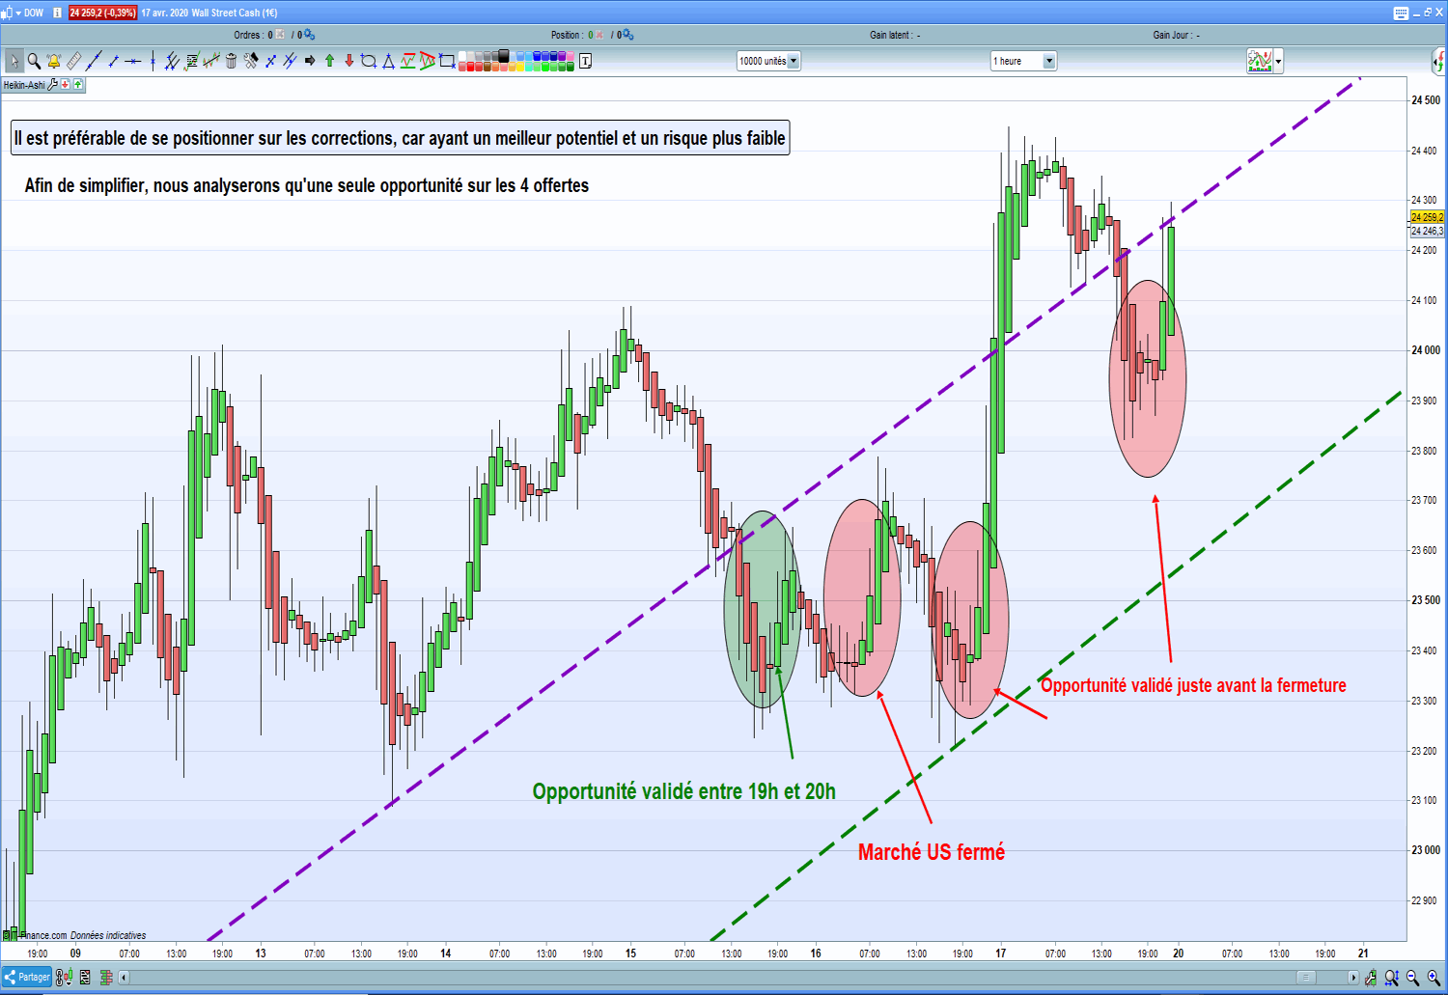Select the ruler measure tool
The width and height of the screenshot is (1448, 995).
73,61
